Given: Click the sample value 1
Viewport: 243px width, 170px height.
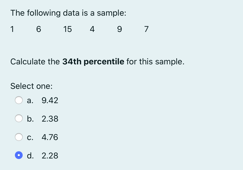Looking at the screenshot, I should [12, 29].
